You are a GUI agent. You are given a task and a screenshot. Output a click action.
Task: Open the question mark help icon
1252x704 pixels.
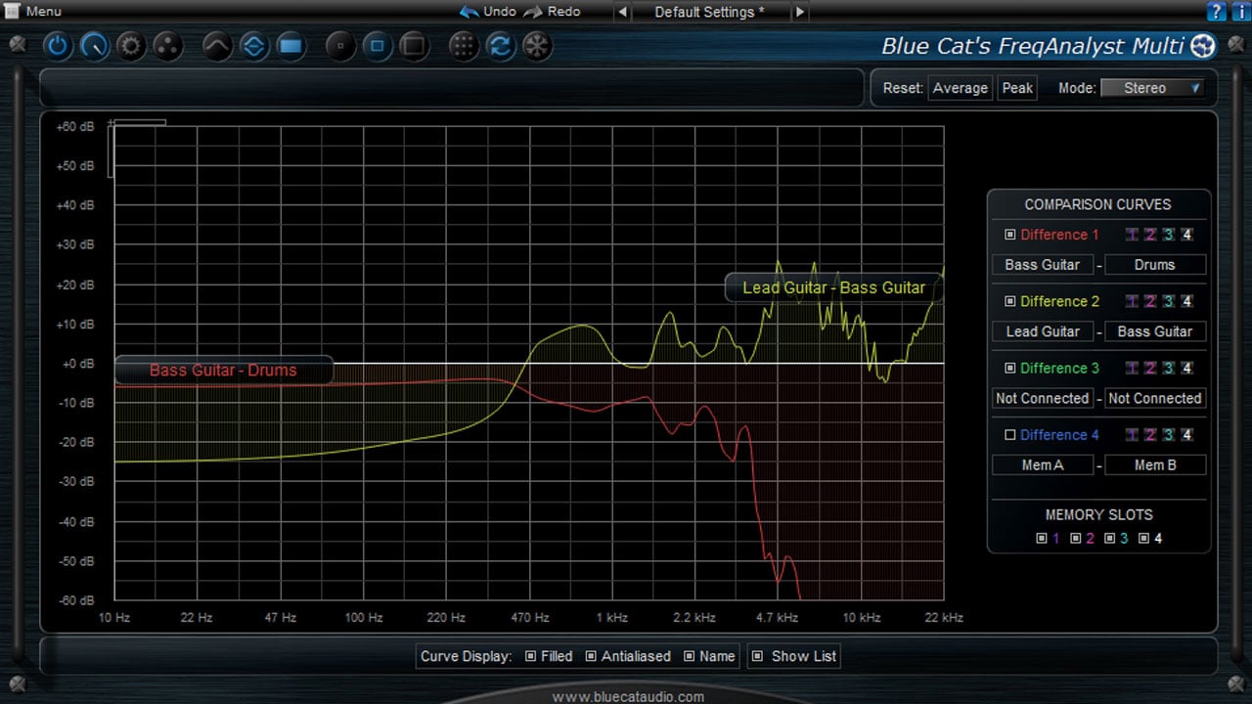tap(1216, 12)
